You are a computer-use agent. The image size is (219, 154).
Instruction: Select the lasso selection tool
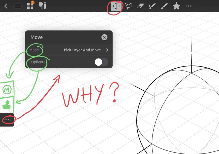(128, 6)
